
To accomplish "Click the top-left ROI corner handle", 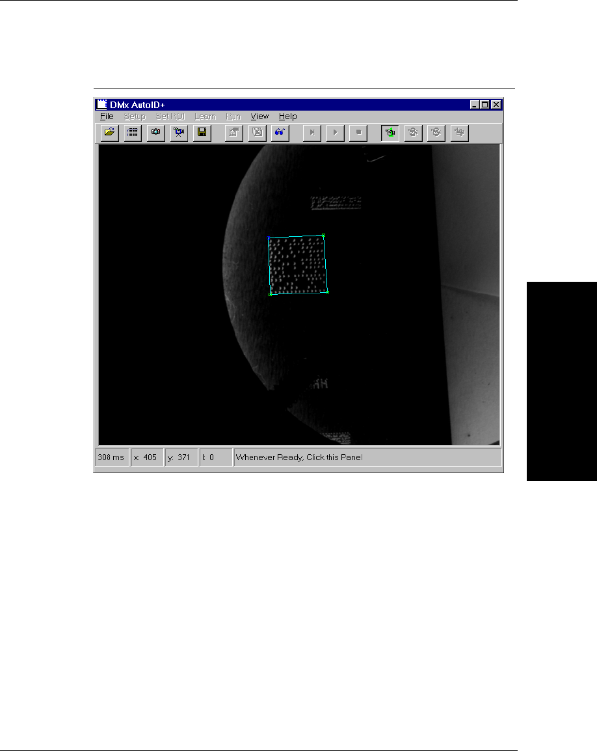I will pyautogui.click(x=269, y=238).
